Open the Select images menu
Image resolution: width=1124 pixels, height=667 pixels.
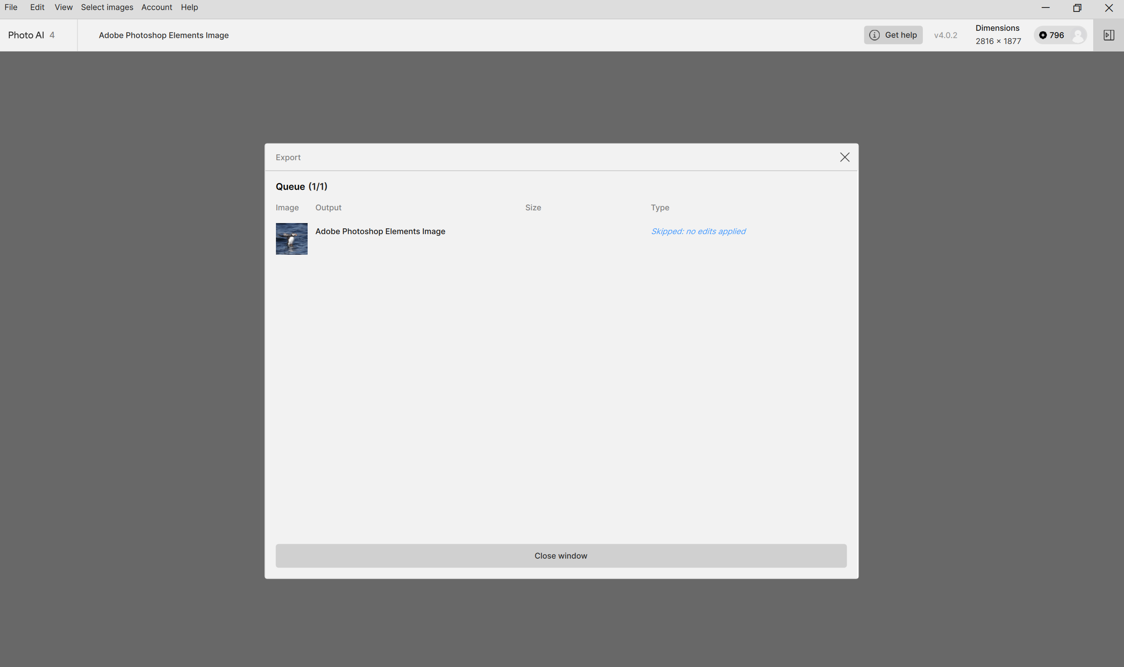tap(107, 7)
